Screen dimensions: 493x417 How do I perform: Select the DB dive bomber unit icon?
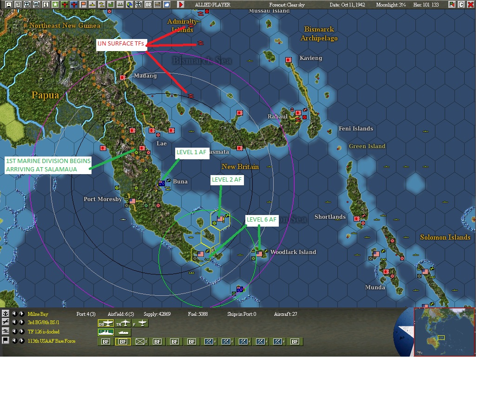coord(105,323)
